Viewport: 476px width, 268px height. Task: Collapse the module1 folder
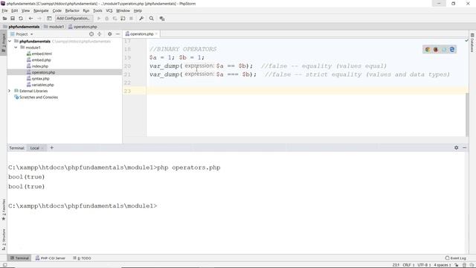point(16,48)
